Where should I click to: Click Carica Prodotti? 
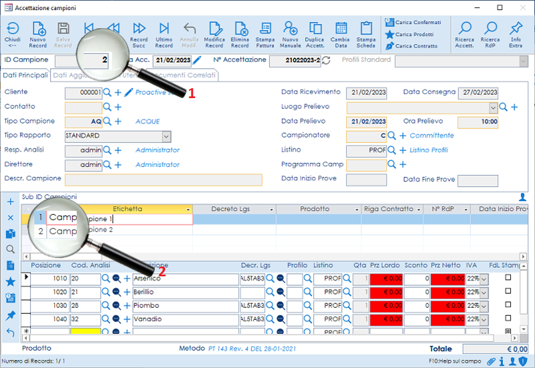[409, 34]
